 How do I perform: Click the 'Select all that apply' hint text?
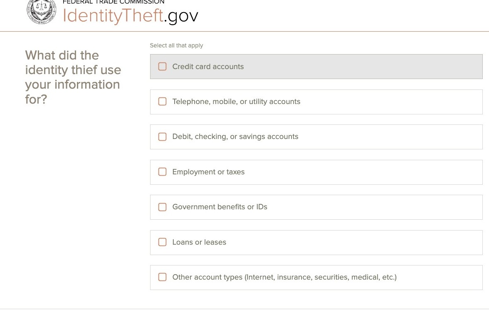(176, 45)
